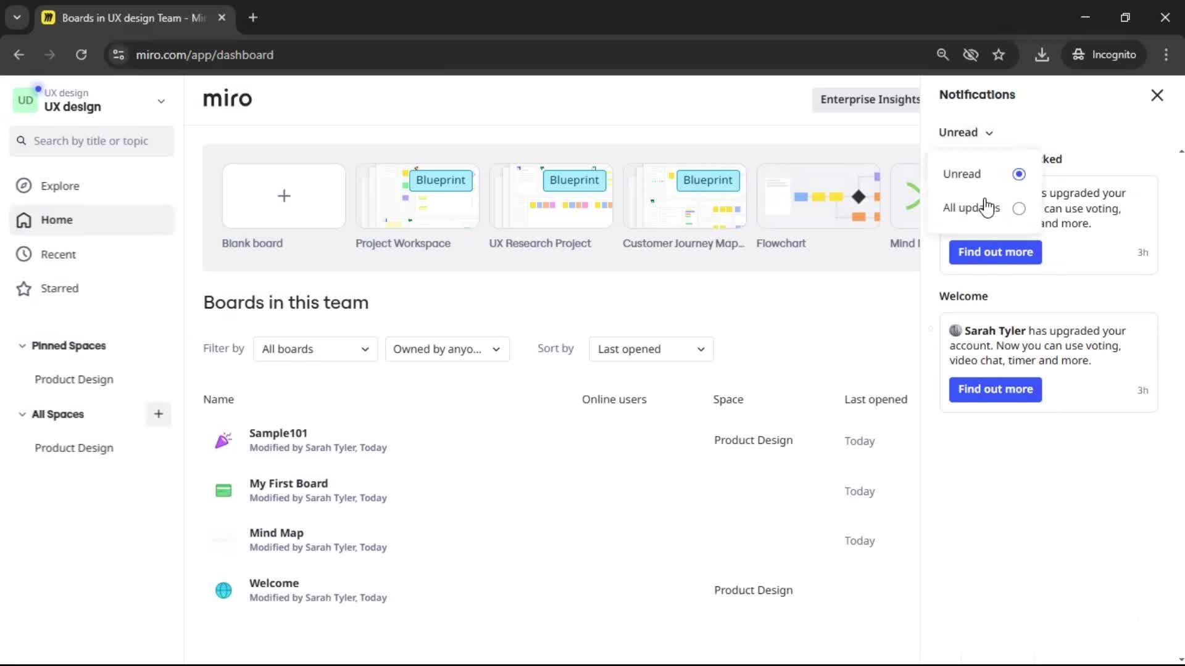1185x666 pixels.
Task: Select the Flowchart template
Action: (818, 196)
